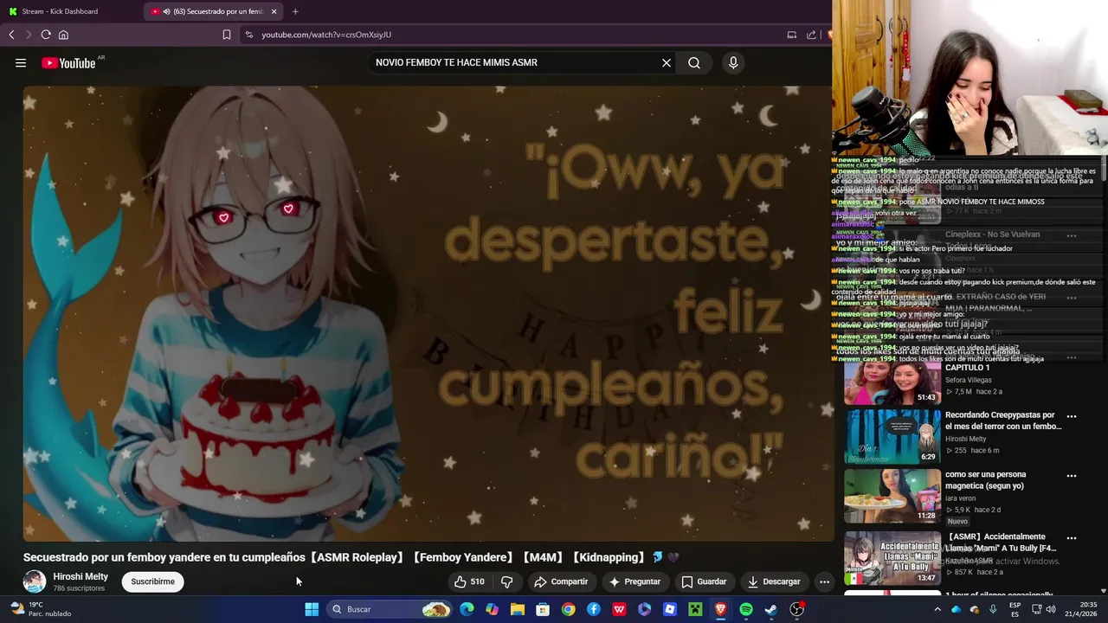Open como ser una persona magnetica thumbnail
1108x623 pixels.
892,496
